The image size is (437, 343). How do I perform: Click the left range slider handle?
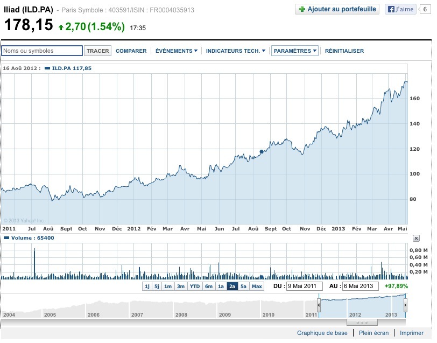[x=319, y=305]
